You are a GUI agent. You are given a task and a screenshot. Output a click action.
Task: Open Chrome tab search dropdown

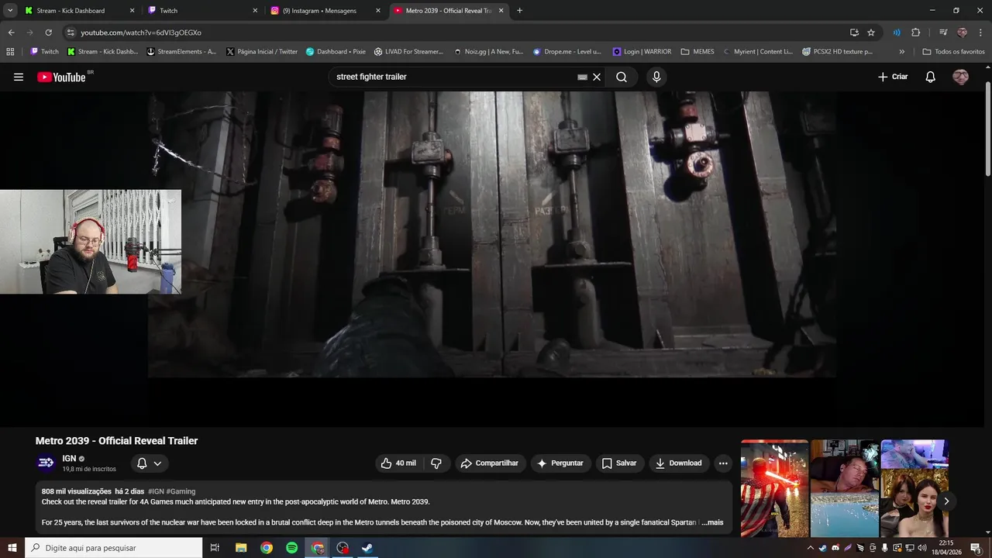coord(10,11)
